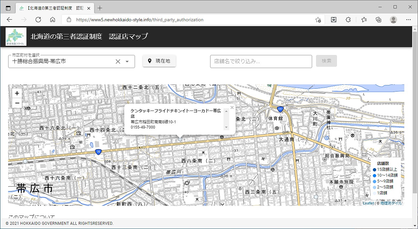Image resolution: width=418 pixels, height=229 pixels.
Task: Open the 地理院タイル attribution link
Action: click(x=391, y=203)
